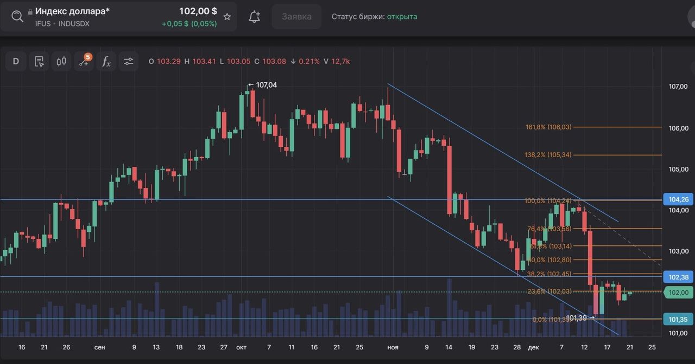Create a price alert with bell icon
Screen dimensions: 695x364
(254, 17)
